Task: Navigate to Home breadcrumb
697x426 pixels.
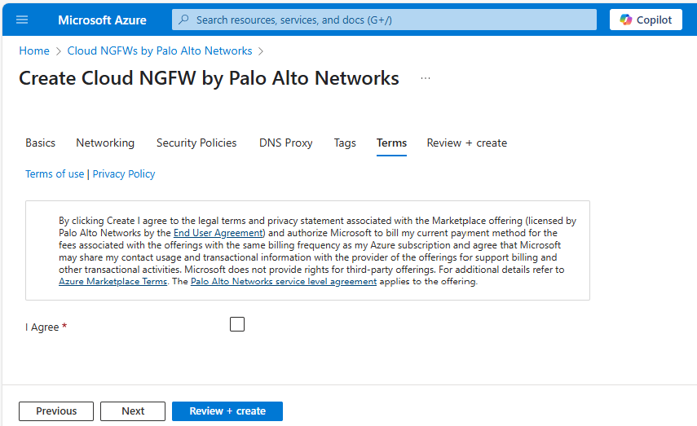Action: click(x=34, y=51)
